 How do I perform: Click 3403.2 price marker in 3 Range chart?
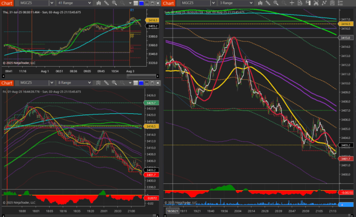pyautogui.click(x=346, y=145)
